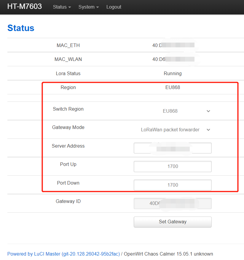Click into the Port Up field

173,167
